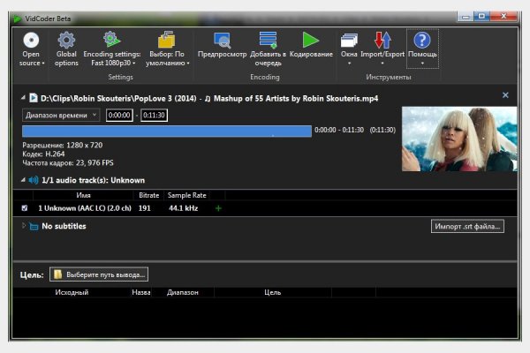Image resolution: width=530 pixels, height=353 pixels.
Task: Click the Диапазон queue column header
Action: point(183,292)
